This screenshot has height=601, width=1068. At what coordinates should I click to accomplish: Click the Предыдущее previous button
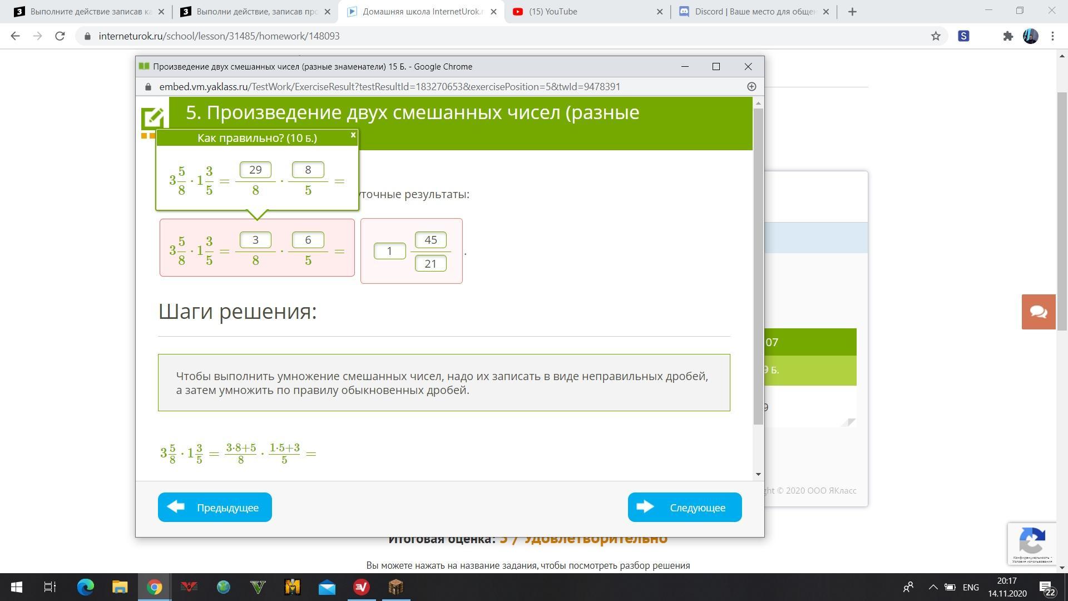(215, 507)
